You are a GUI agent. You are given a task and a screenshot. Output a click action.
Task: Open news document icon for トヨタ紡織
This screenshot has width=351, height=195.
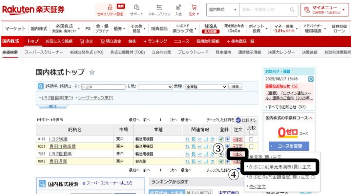(194, 139)
